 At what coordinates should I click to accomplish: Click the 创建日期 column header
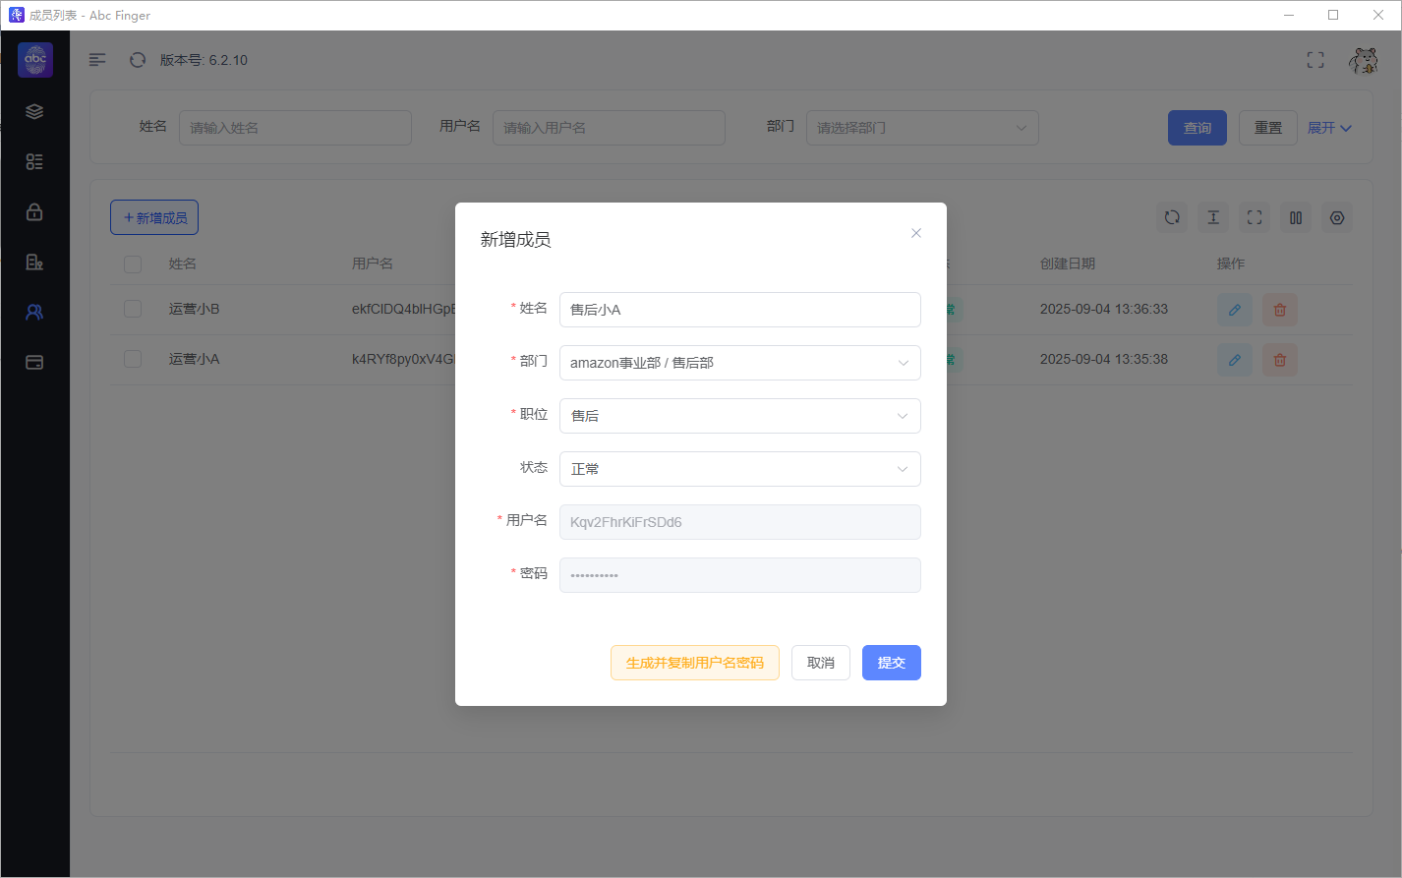click(x=1068, y=263)
